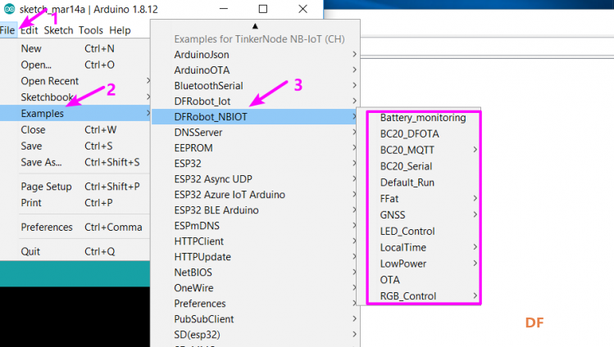Image resolution: width=614 pixels, height=347 pixels.
Task: Choose New from the File menu
Action: click(75, 48)
